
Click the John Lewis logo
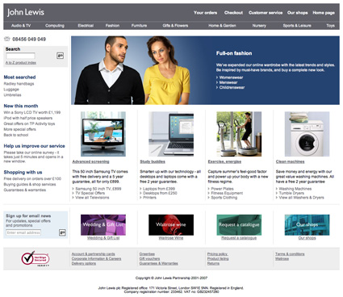[26, 12]
